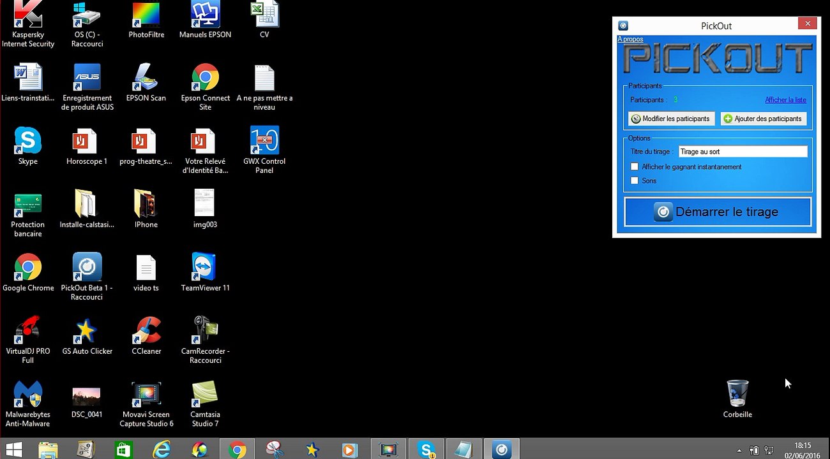The image size is (830, 459).
Task: Click 'Ajouter des participants' button
Action: point(764,119)
